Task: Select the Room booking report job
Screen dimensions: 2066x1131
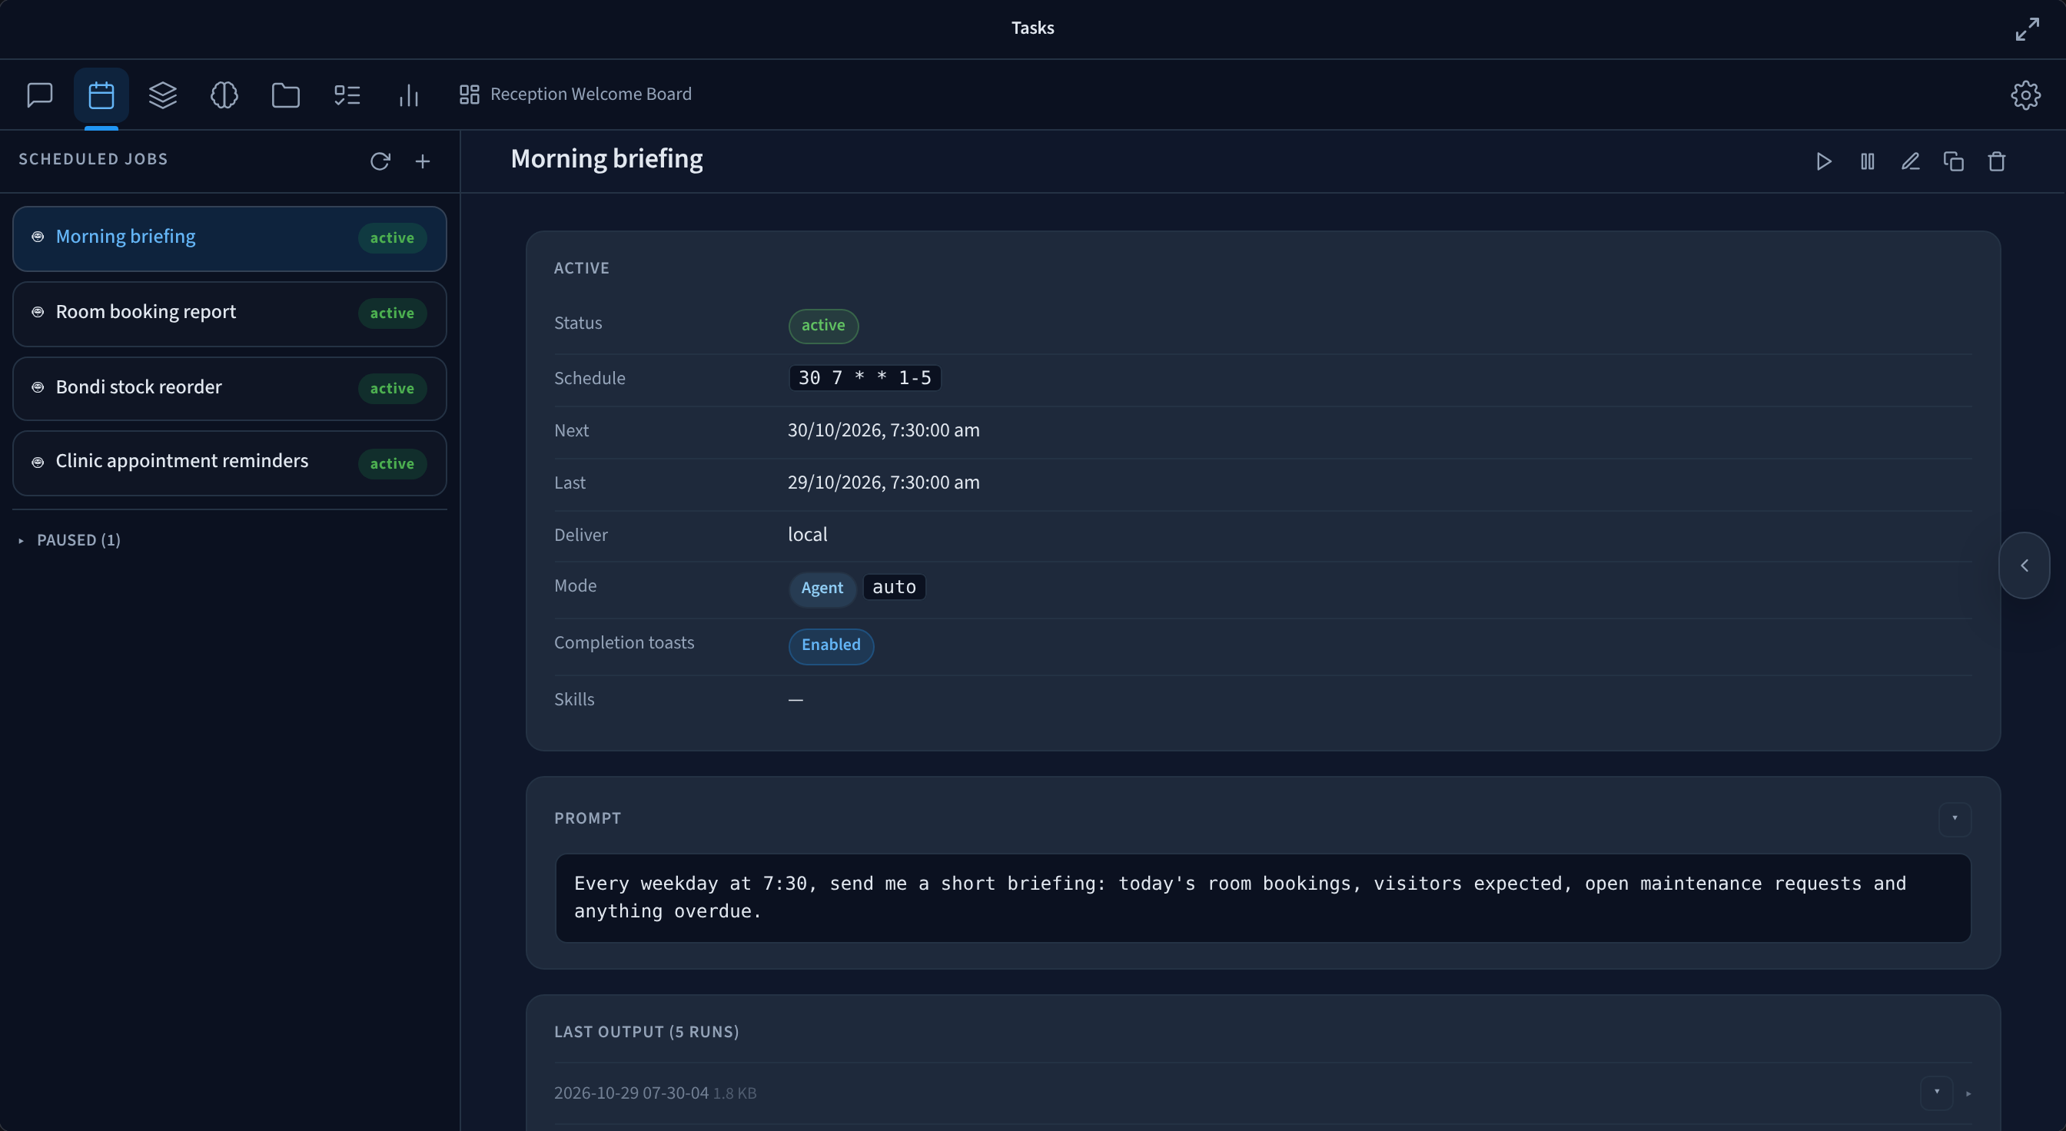Action: pyautogui.click(x=229, y=313)
